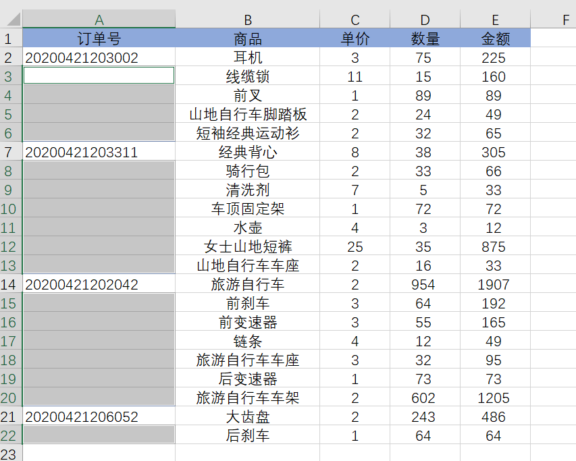This screenshot has width=576, height=461.
Task: Click amount cell 225
Action: tap(495, 57)
